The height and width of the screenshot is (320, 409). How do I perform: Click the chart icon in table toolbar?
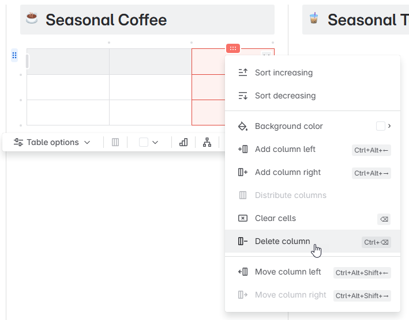[183, 142]
